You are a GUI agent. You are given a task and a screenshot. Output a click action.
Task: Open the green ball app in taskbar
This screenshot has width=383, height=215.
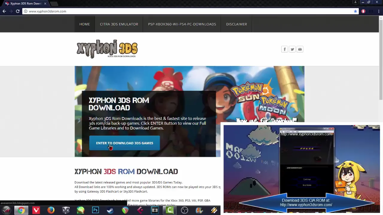point(80,210)
